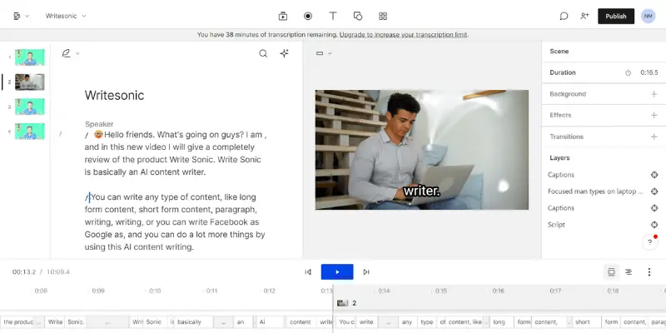Click the duration stopwatch icon
This screenshot has height=333, width=666.
628,72
